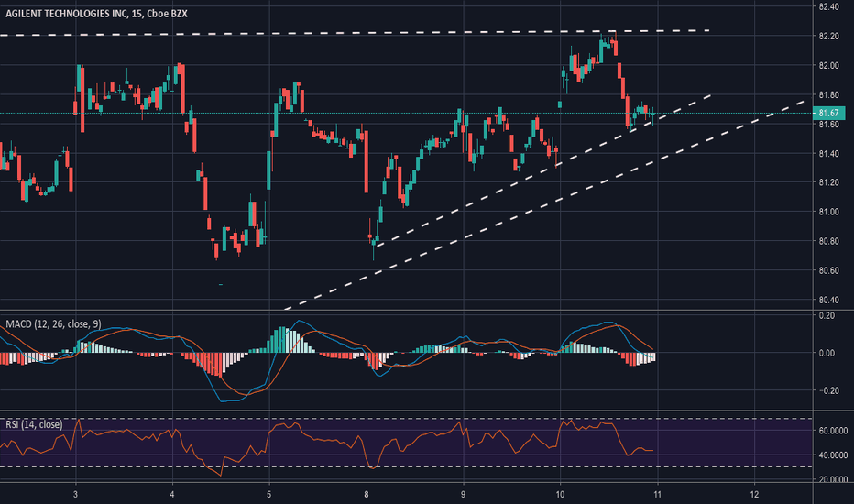This screenshot has width=854, height=504.
Task: Click the 82.00 price axis label
Action: point(828,66)
